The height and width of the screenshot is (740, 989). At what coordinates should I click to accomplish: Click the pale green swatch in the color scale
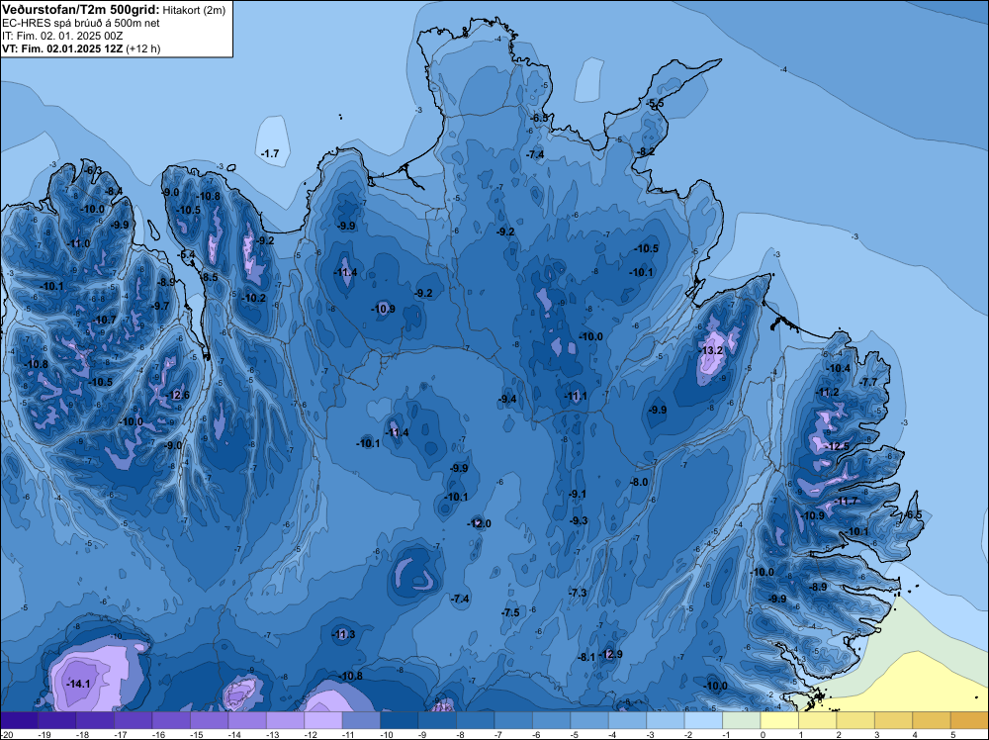[741, 720]
